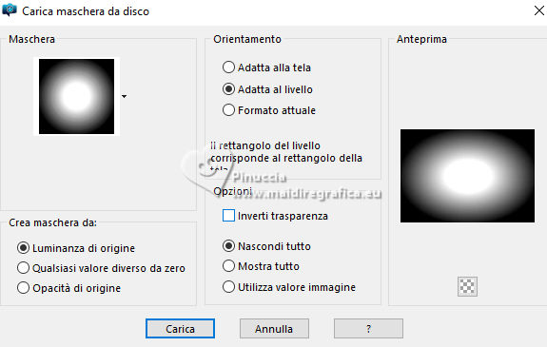Open the Maschera dropdown arrow
This screenshot has width=547, height=347.
tap(125, 96)
